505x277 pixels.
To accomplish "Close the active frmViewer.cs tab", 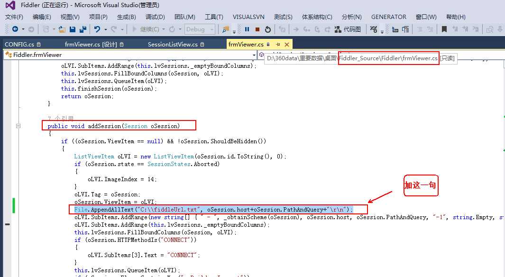I will click(x=286, y=45).
